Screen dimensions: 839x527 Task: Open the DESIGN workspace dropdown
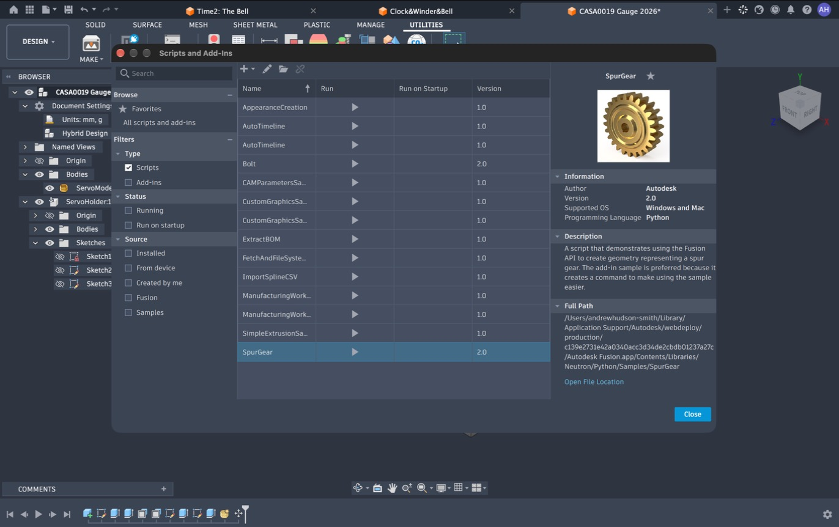tap(38, 42)
